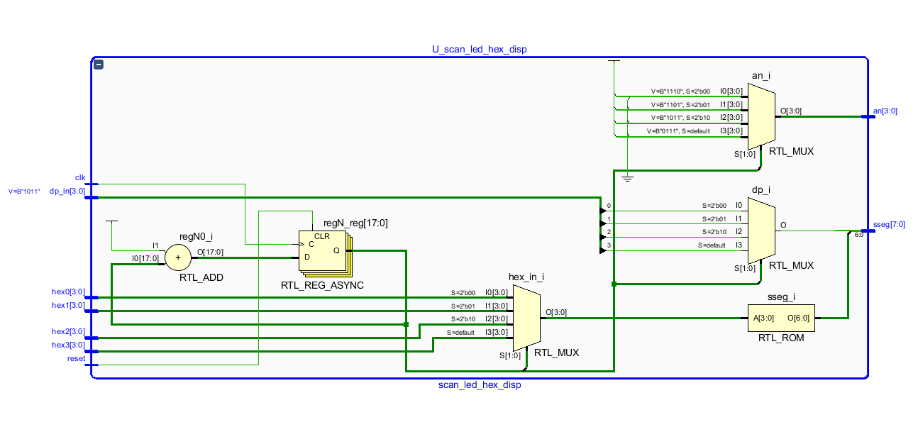Select the scan_led_hex_disp module name label
This screenshot has width=918, height=427.
click(x=480, y=385)
